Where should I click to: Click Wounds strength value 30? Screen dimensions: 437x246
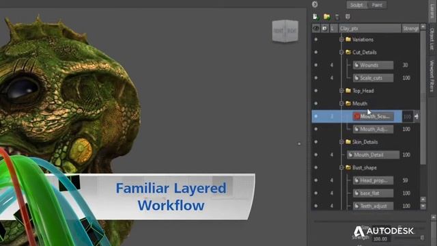pyautogui.click(x=405, y=65)
